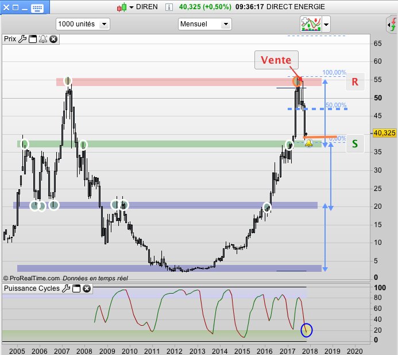The height and width of the screenshot is (355, 398).
Task: Click the Prix panel alert bell icon
Action: click(x=43, y=39)
